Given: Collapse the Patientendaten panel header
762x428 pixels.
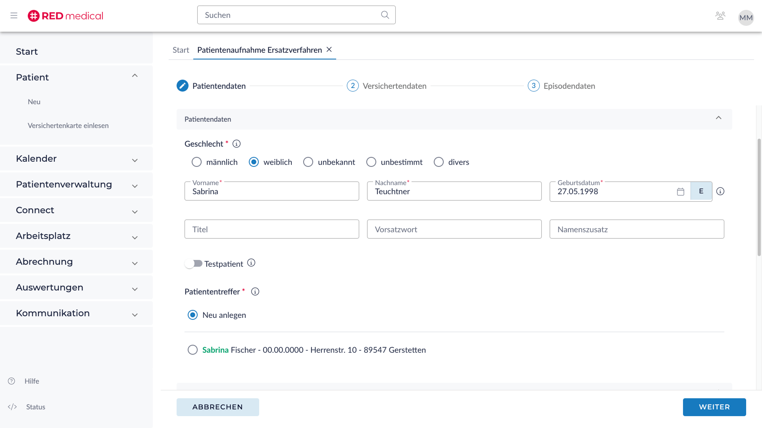Looking at the screenshot, I should pyautogui.click(x=718, y=118).
